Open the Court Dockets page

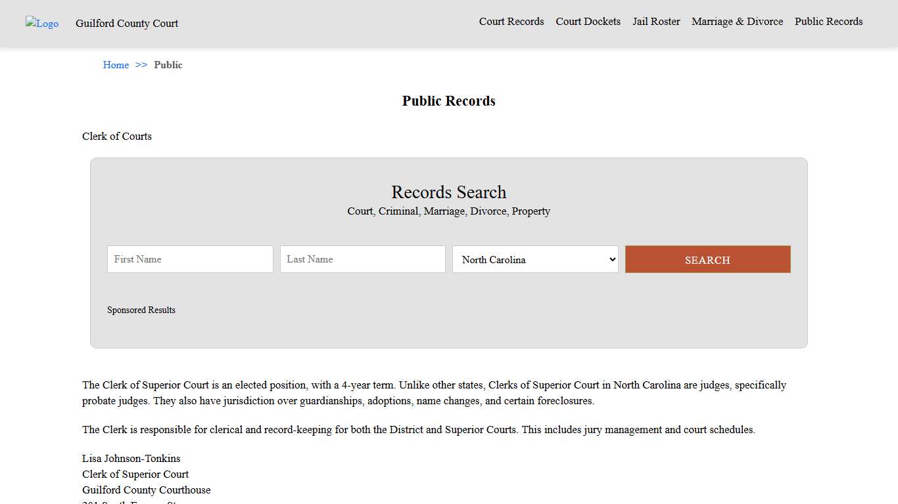pos(588,22)
